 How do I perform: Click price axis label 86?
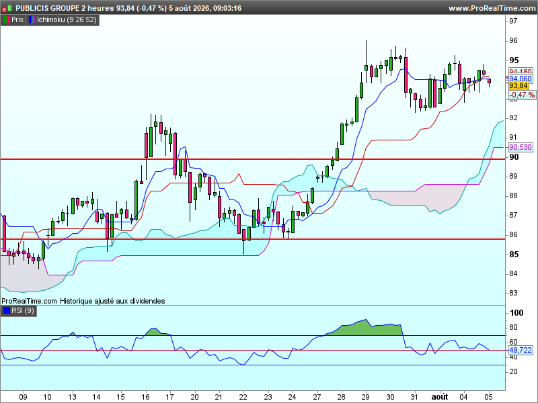tap(513, 234)
